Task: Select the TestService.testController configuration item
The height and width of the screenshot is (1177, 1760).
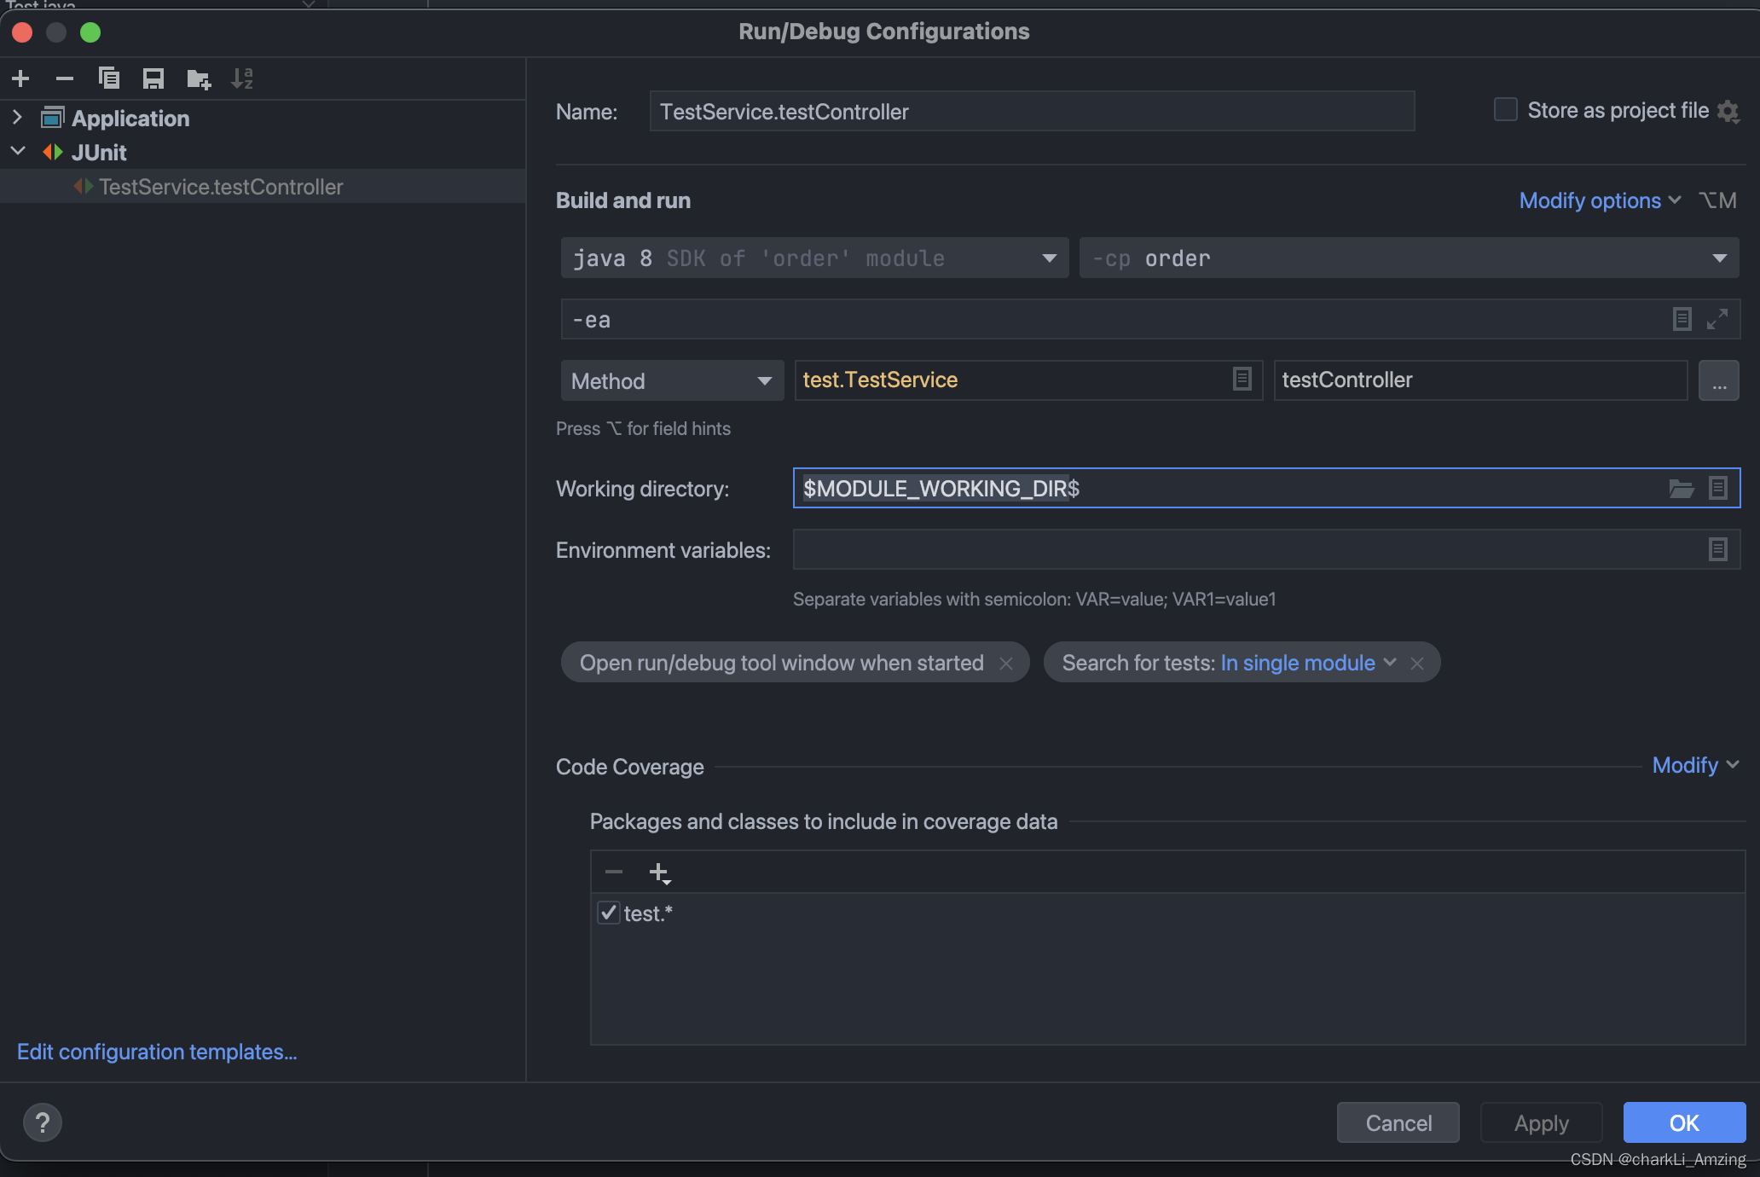Action: (x=220, y=187)
